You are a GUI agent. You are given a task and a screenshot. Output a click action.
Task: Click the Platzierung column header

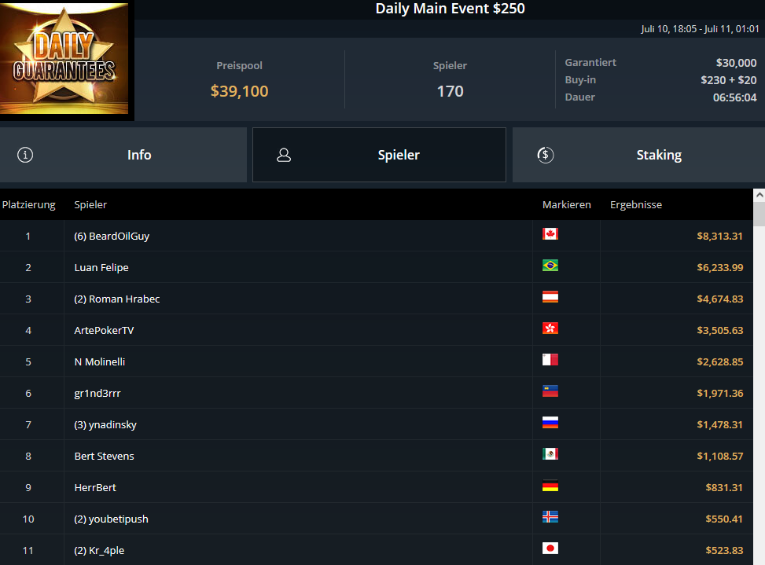tap(29, 205)
